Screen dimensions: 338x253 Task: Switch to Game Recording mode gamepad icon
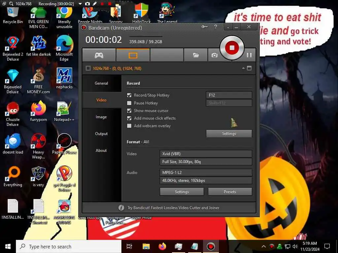click(99, 55)
